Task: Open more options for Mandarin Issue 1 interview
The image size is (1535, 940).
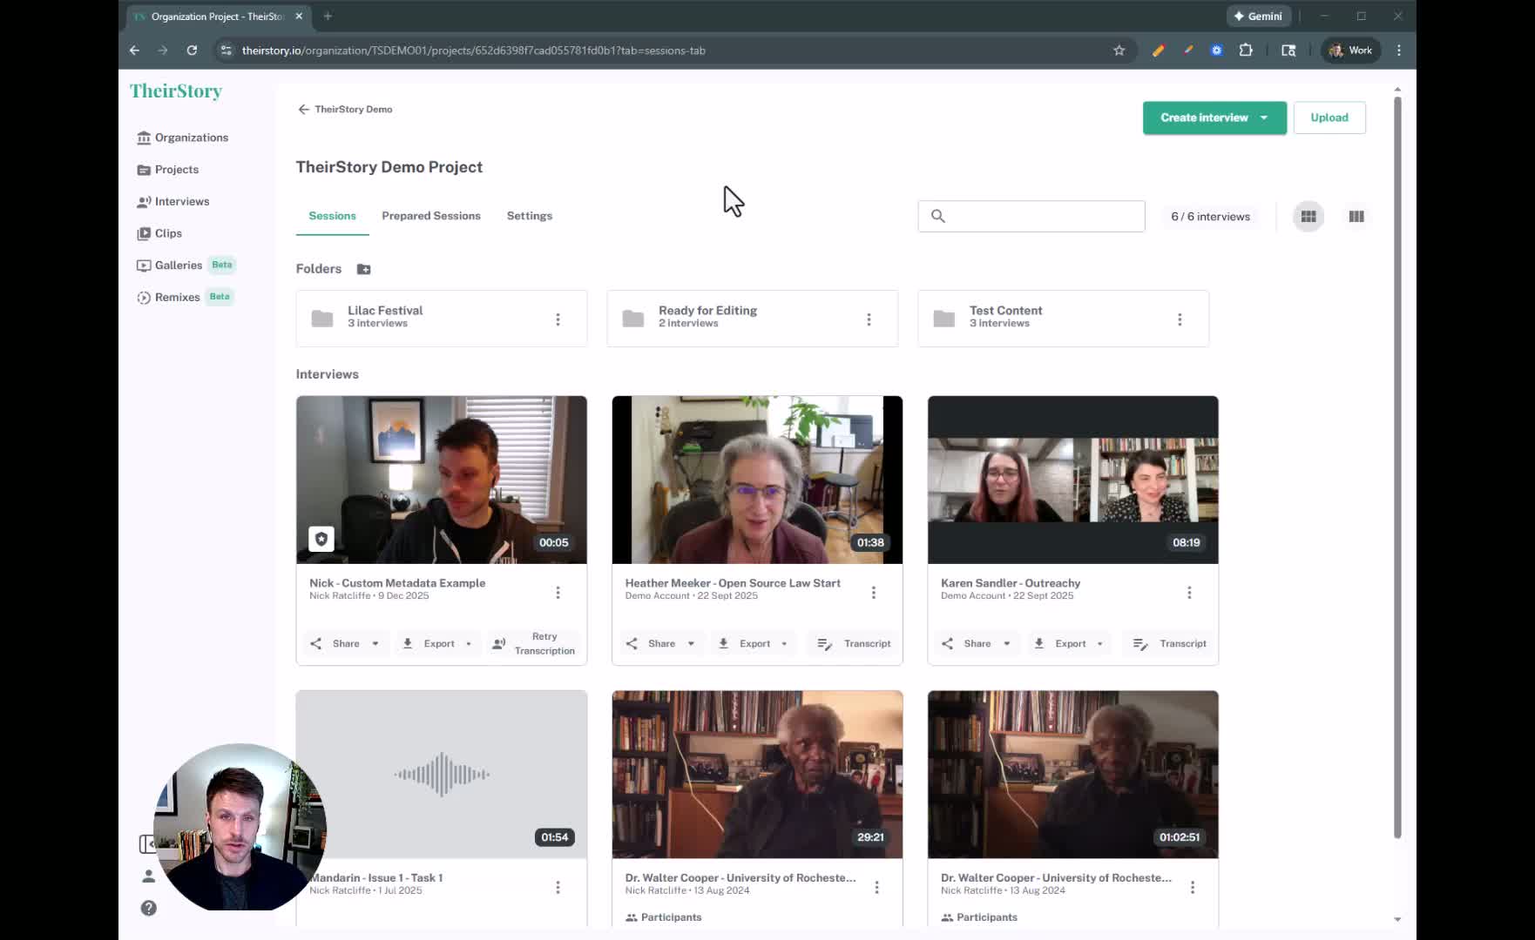Action: [x=558, y=887]
